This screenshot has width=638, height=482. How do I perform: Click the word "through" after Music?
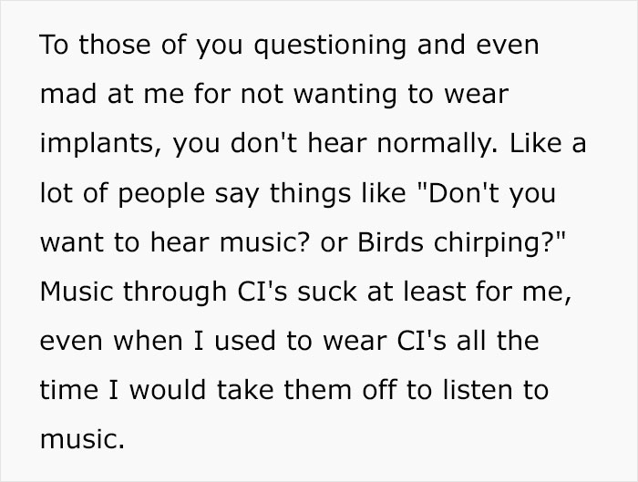(x=175, y=292)
